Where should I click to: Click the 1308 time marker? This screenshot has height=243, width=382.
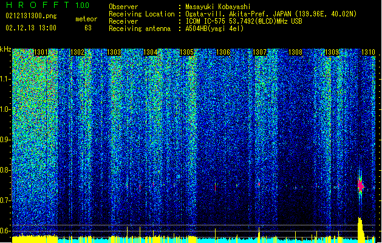[296, 52]
